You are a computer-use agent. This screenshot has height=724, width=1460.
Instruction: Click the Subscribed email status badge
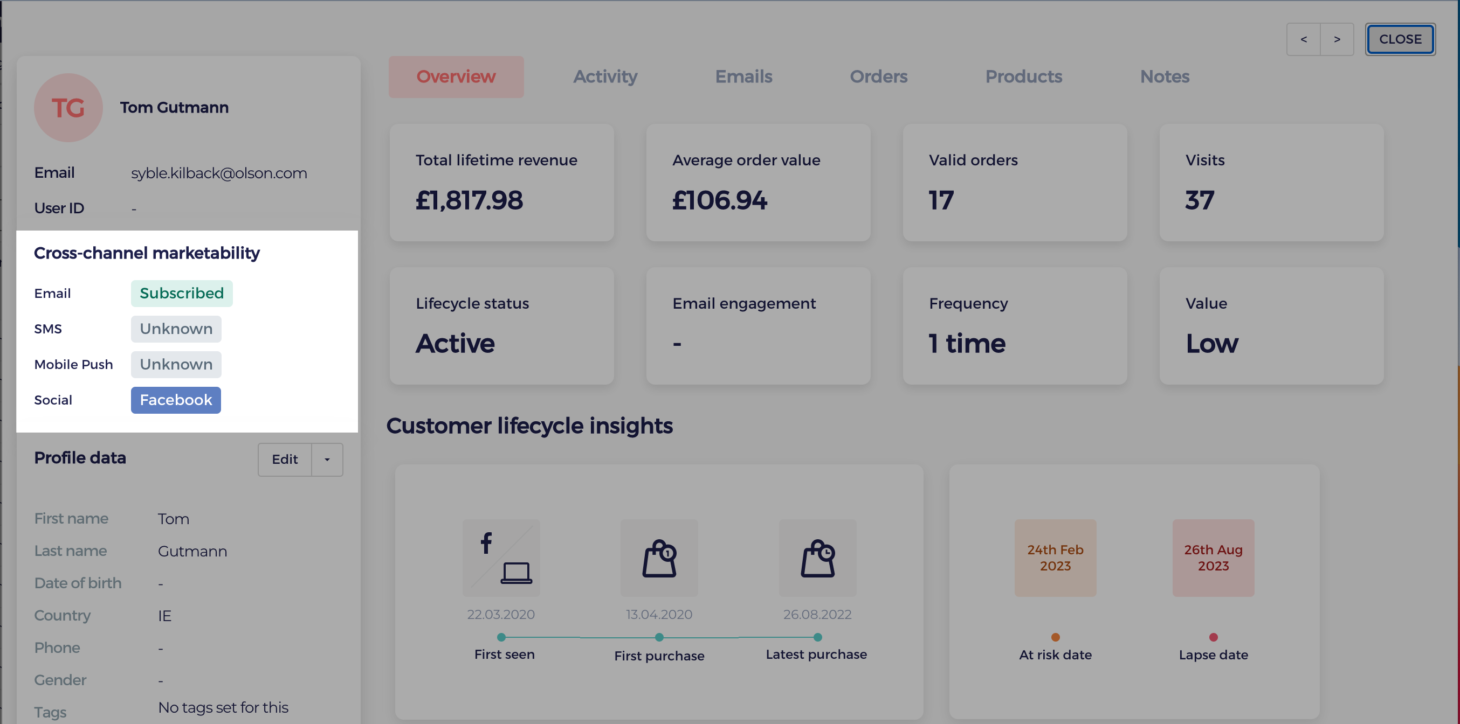coord(181,294)
